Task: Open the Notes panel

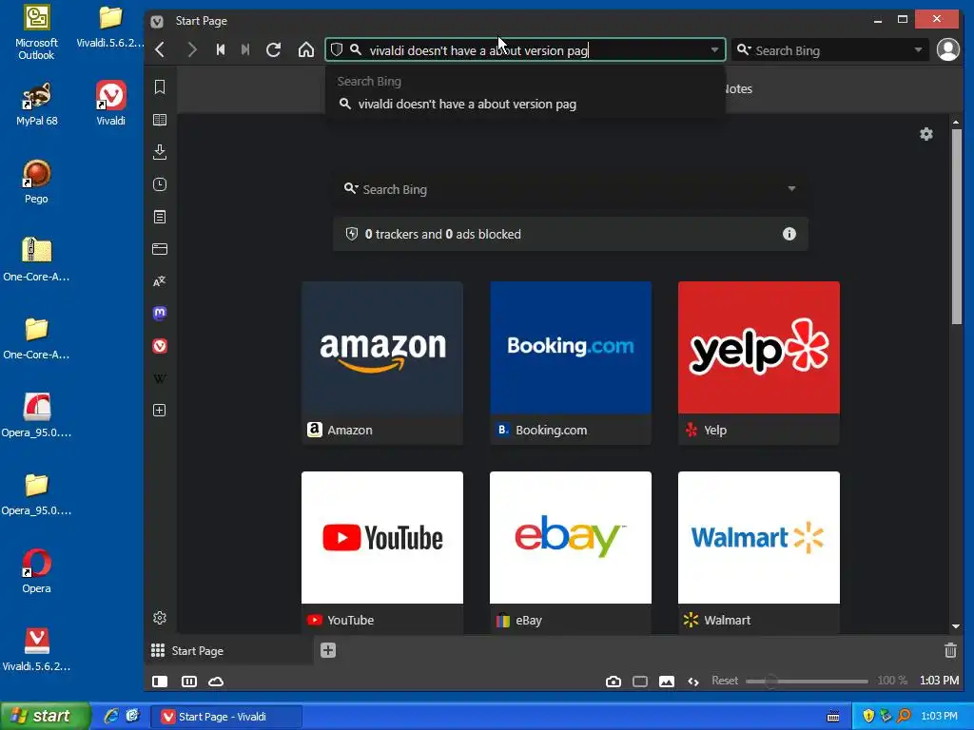Action: coord(160,217)
